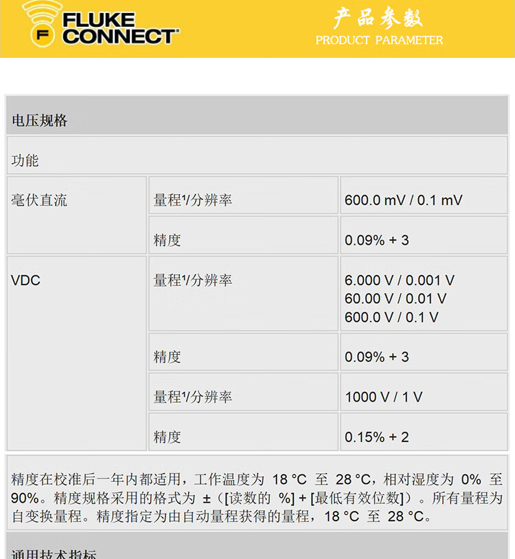Click the VDC function cell
The height and width of the screenshot is (559, 515).
coord(77,353)
